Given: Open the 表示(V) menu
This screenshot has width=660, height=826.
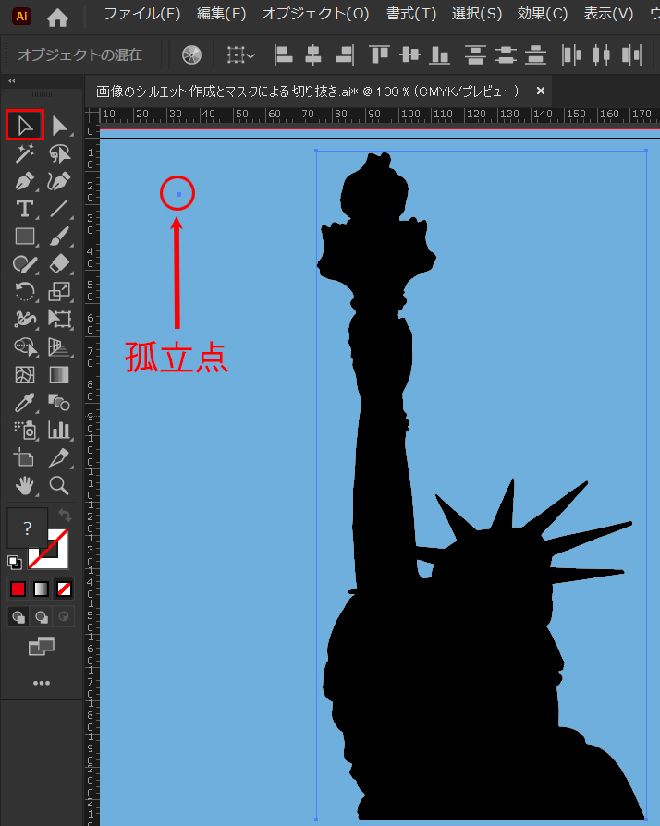Looking at the screenshot, I should tap(608, 14).
